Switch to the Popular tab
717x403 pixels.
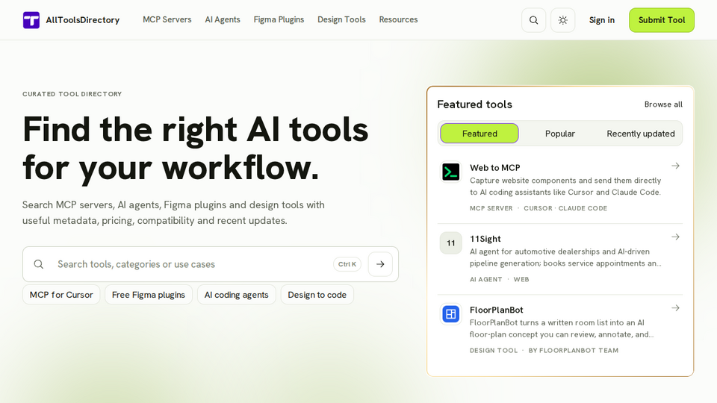pyautogui.click(x=559, y=134)
